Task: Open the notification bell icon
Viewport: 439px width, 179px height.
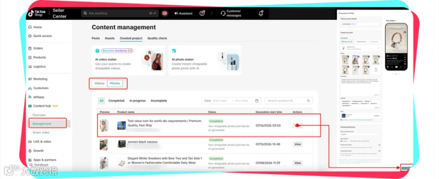Action: click(x=261, y=14)
